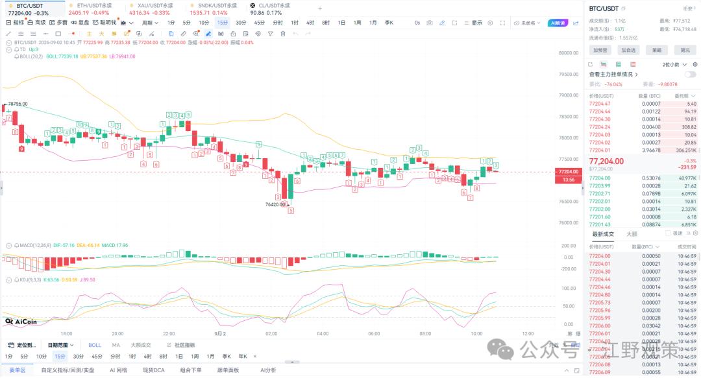Click the 加自选 button
The width and height of the screenshot is (701, 378).
pyautogui.click(x=628, y=50)
